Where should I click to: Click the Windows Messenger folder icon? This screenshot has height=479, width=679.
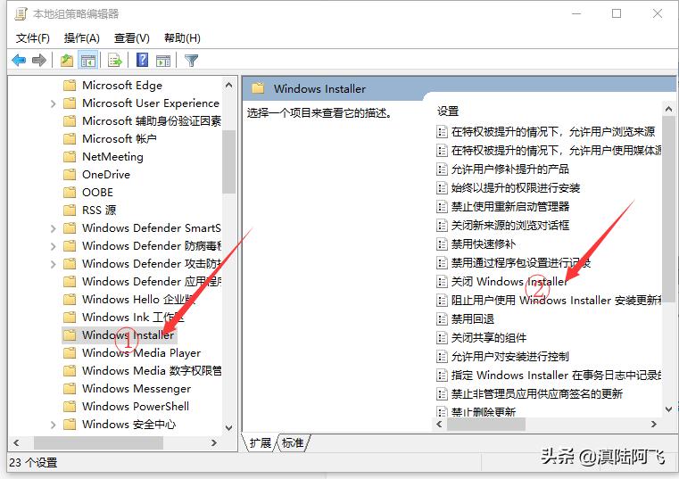pos(70,389)
